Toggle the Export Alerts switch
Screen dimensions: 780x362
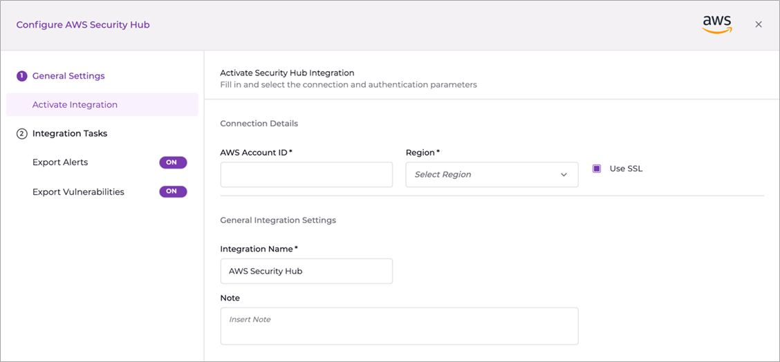[x=173, y=162]
